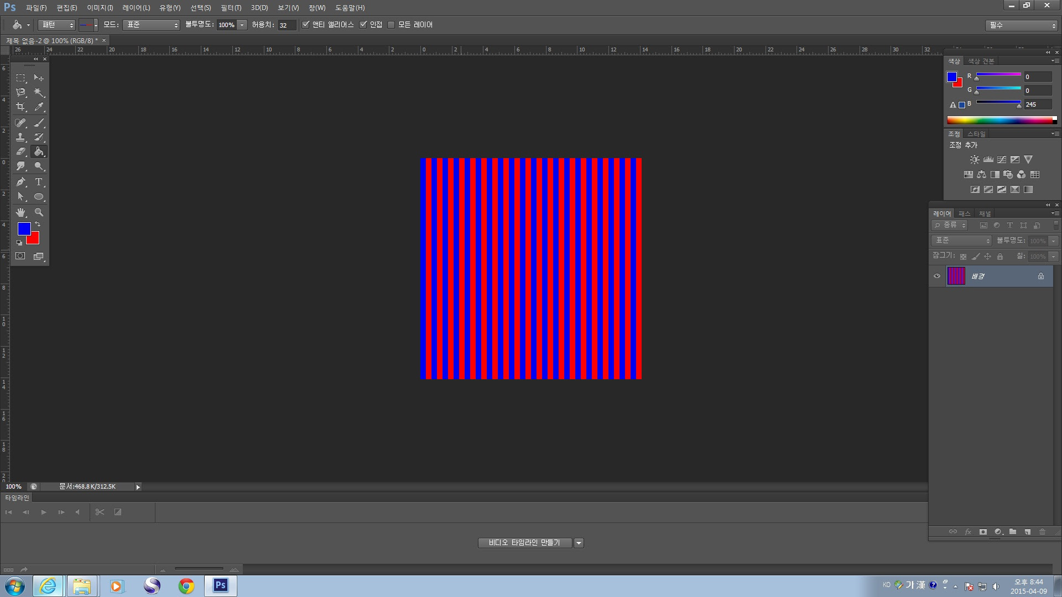This screenshot has height=597, width=1062.
Task: Select the Eraser tool
Action: tap(21, 151)
